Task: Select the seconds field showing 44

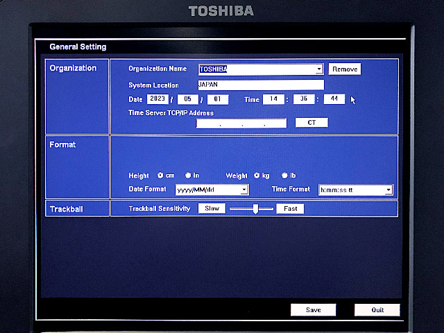Action: pos(334,99)
